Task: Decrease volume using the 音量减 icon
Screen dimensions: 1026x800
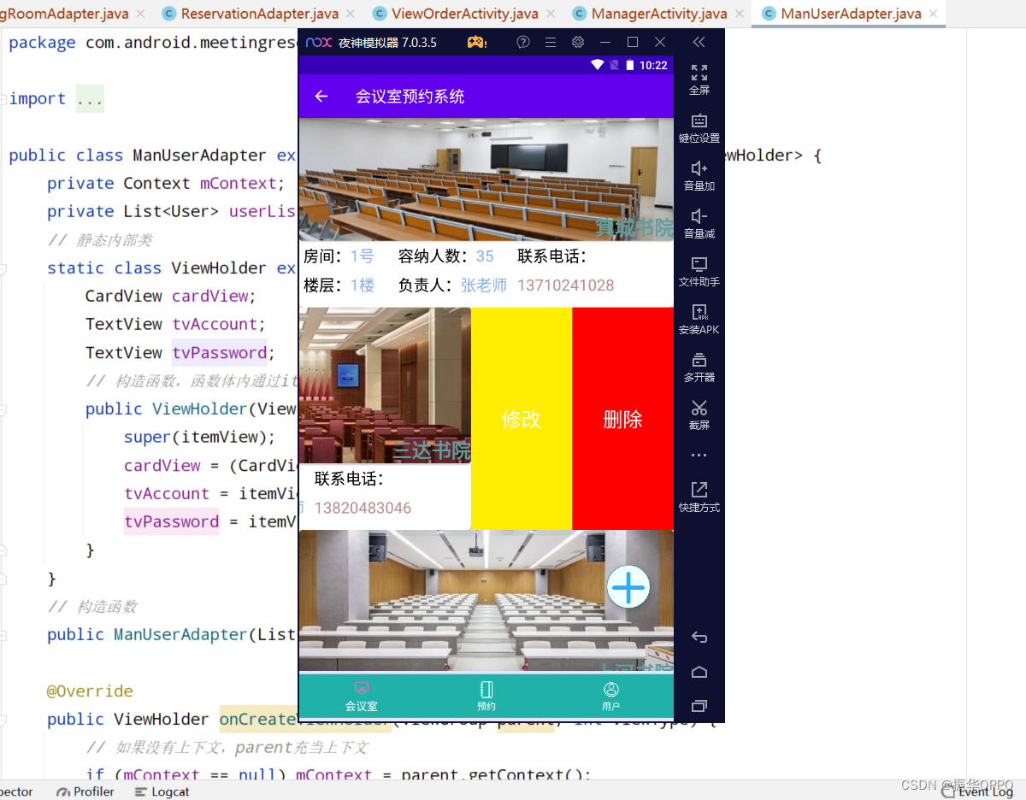Action: click(699, 222)
